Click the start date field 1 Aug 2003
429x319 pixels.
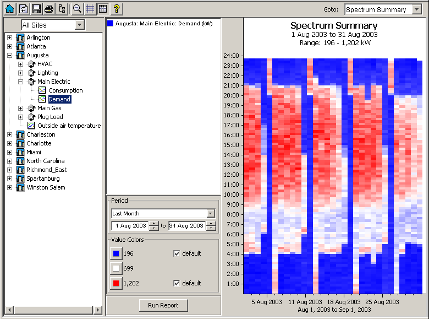(x=130, y=226)
